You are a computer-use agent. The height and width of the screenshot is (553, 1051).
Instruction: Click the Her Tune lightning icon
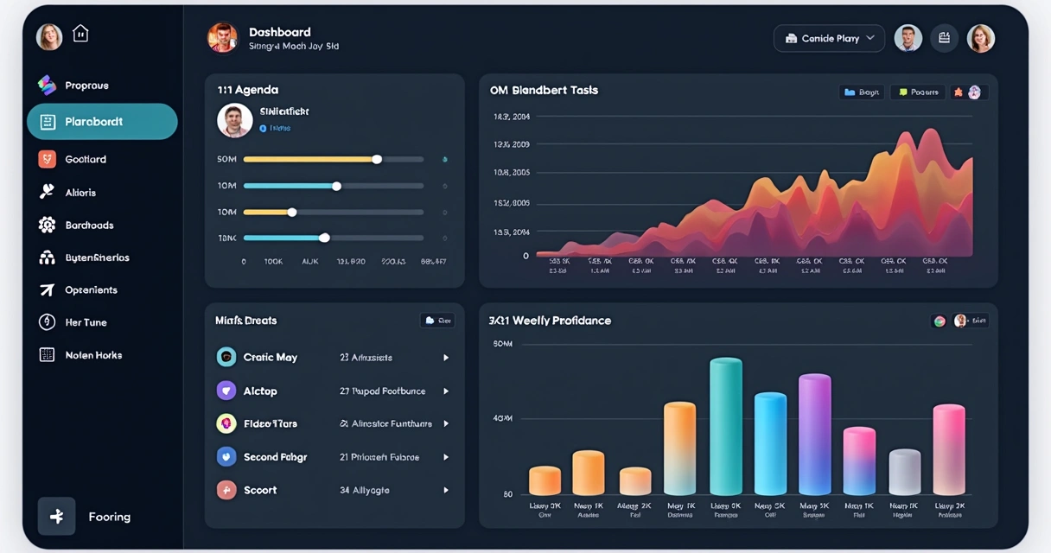point(47,322)
